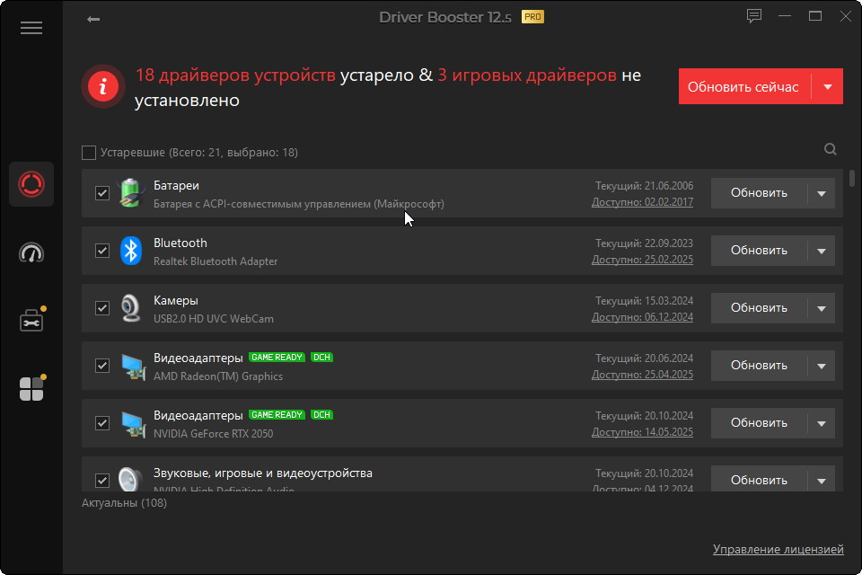The image size is (862, 575).
Task: Click the webcam device icon
Action: 131,307
